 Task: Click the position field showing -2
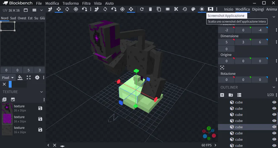[x=226, y=30]
